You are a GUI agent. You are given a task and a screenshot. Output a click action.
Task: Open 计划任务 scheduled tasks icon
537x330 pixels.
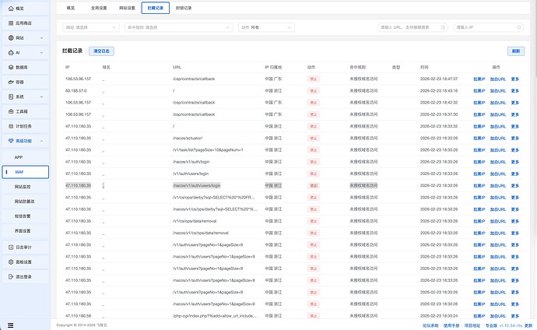click(9, 126)
